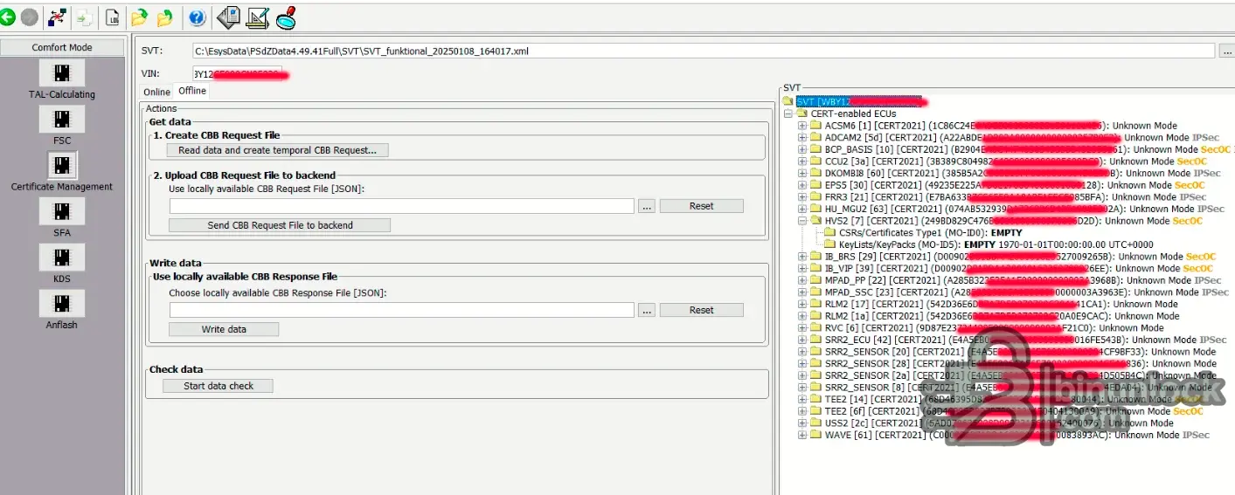Browse for CBB Response File with ... button
The image size is (1235, 495).
pos(646,310)
